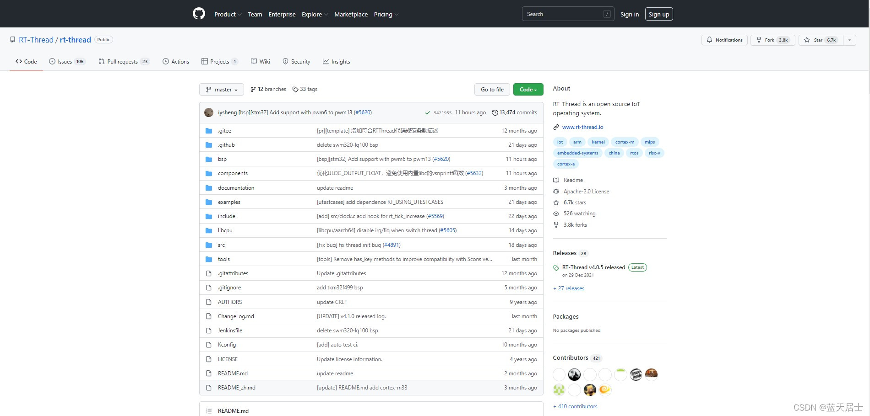
Task: Select the branch icon beside 12 branches
Action: [253, 89]
